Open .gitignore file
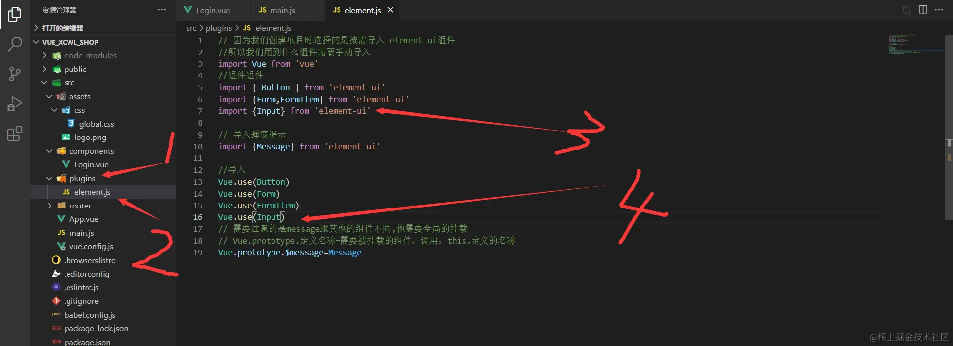Viewport: 953px width, 346px height. [x=103, y=301]
